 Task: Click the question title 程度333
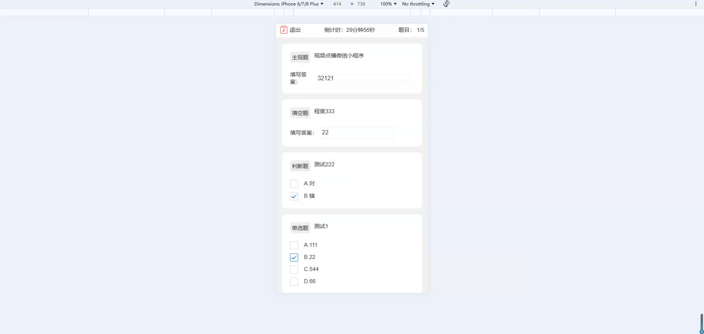point(324,111)
